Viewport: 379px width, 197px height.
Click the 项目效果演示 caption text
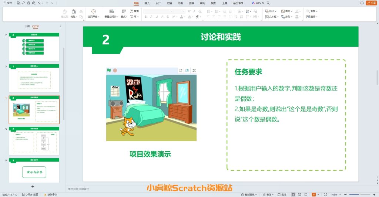(x=150, y=154)
